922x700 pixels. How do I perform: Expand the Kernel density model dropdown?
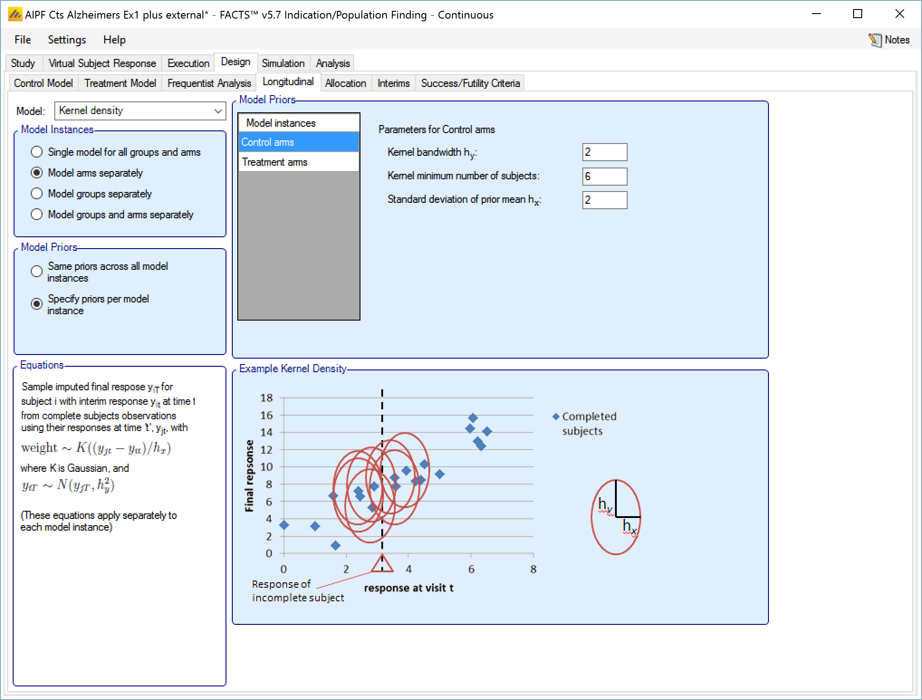click(218, 111)
